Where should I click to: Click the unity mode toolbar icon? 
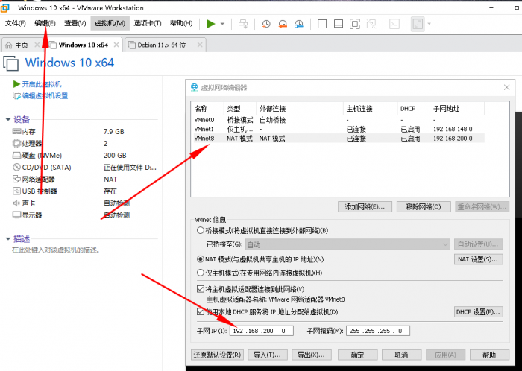click(x=371, y=24)
